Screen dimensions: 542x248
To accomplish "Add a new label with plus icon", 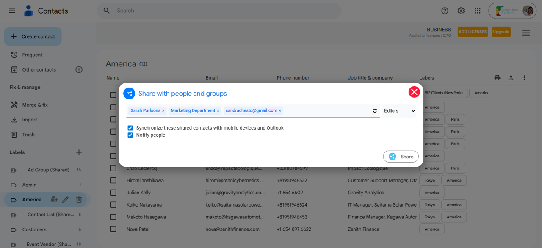I will [x=79, y=152].
